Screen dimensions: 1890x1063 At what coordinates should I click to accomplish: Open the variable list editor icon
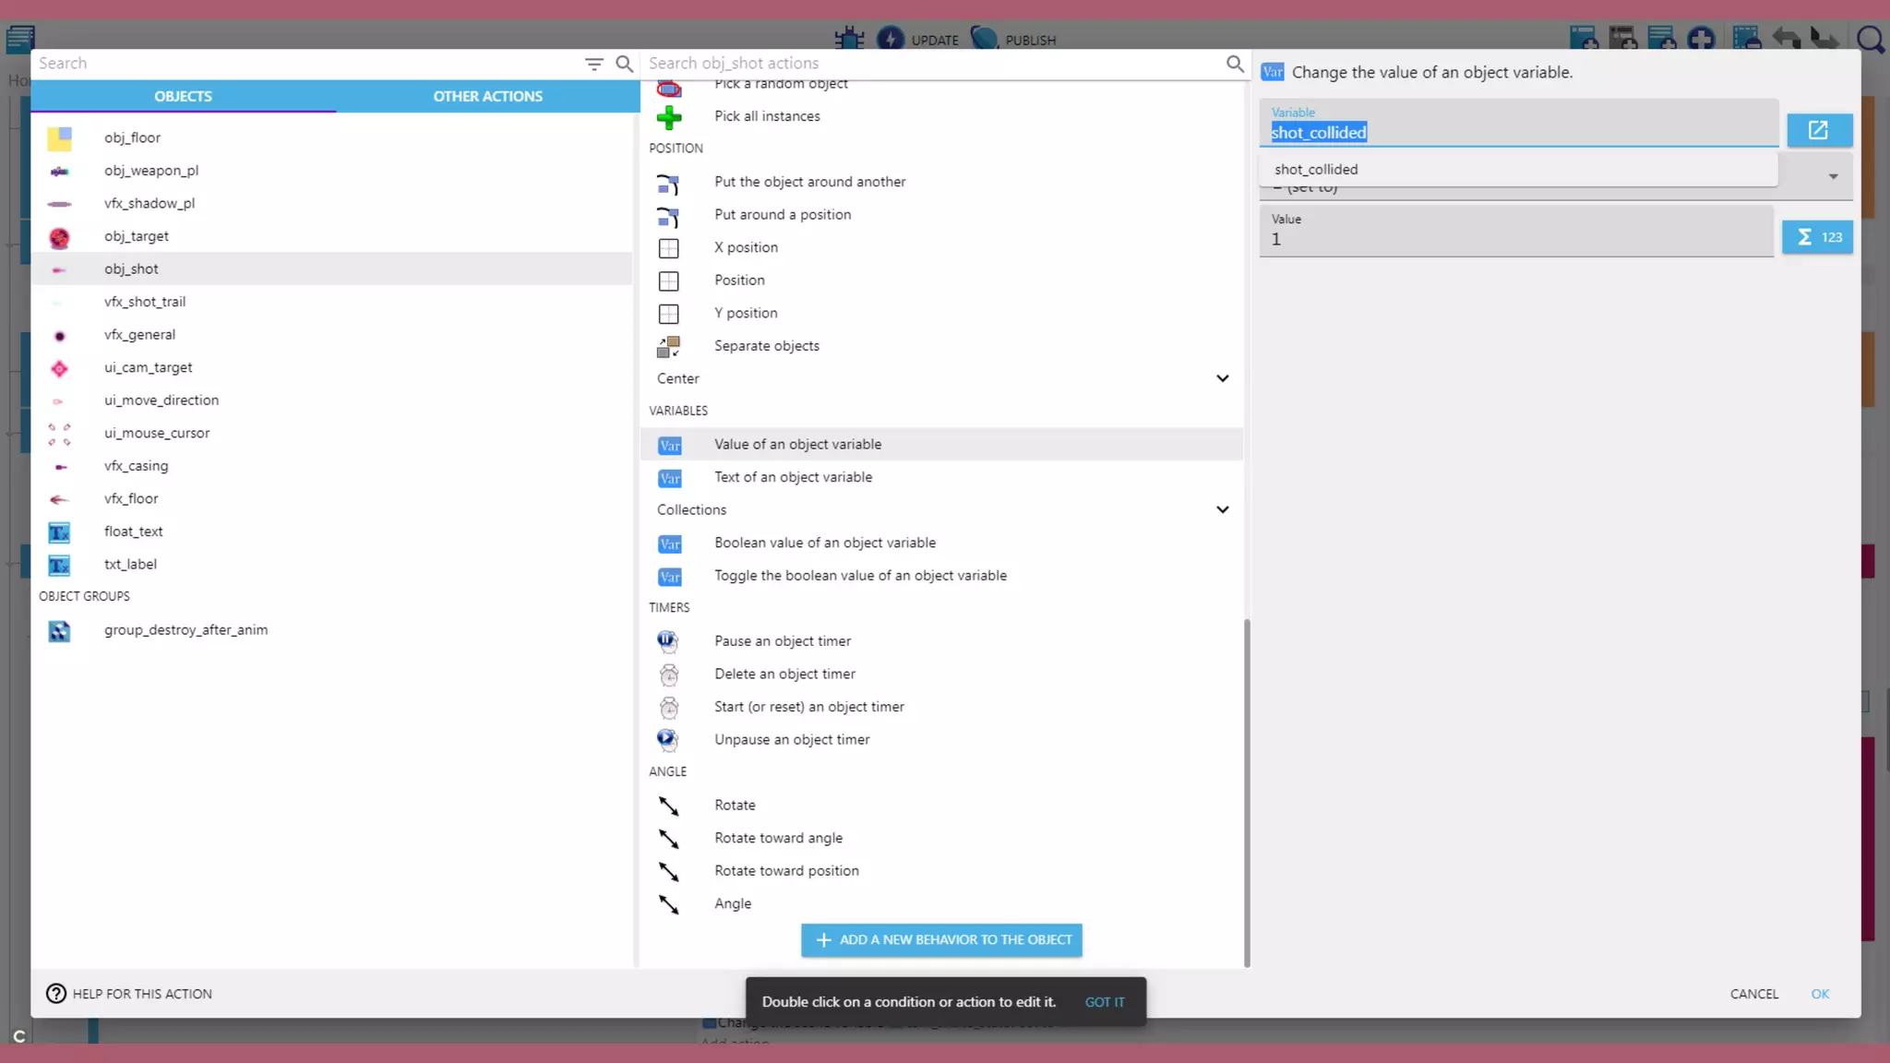point(1818,130)
